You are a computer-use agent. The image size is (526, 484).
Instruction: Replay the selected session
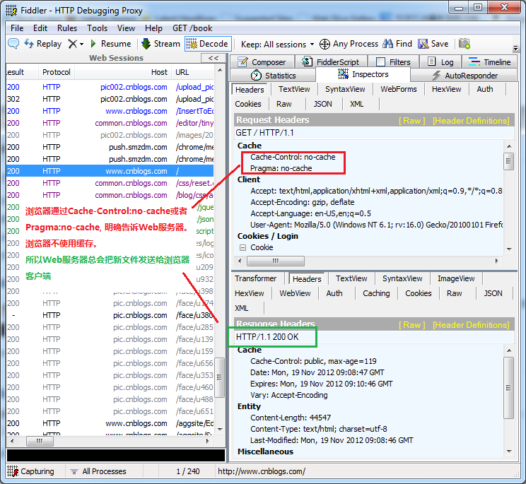[42, 44]
